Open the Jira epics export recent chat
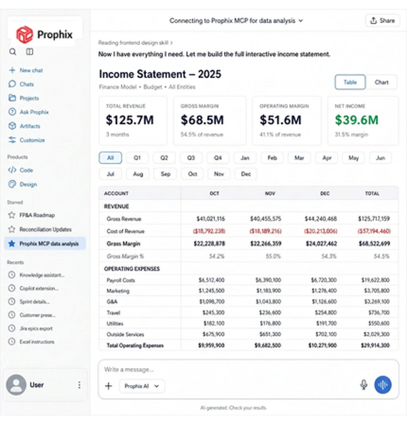Image resolution: width=407 pixels, height=425 pixels. click(x=36, y=329)
